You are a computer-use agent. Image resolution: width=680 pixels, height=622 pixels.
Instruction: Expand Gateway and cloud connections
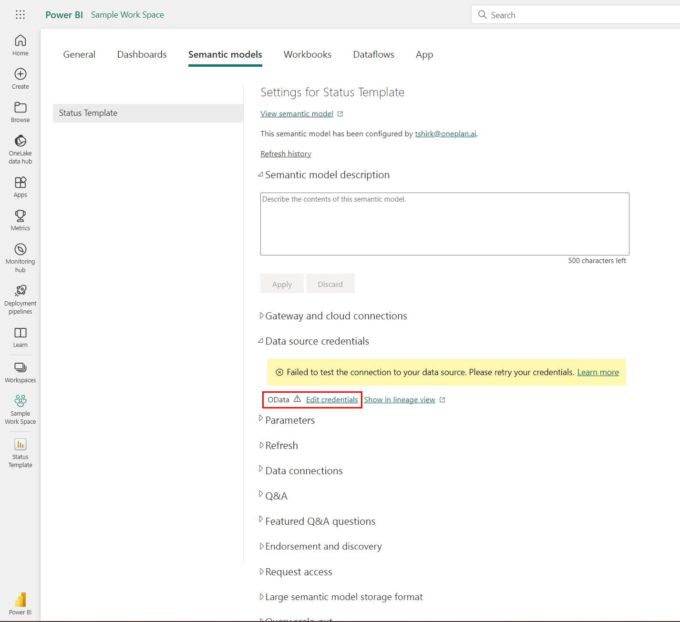point(261,316)
